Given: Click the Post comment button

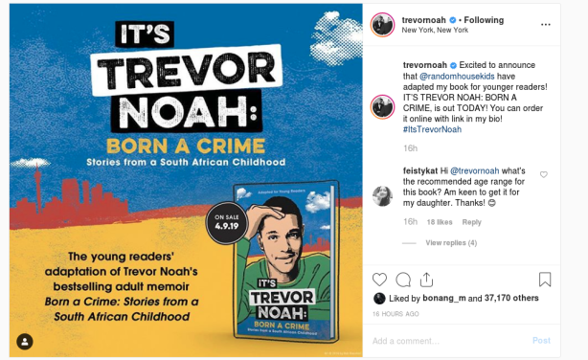Looking at the screenshot, I should (x=541, y=341).
